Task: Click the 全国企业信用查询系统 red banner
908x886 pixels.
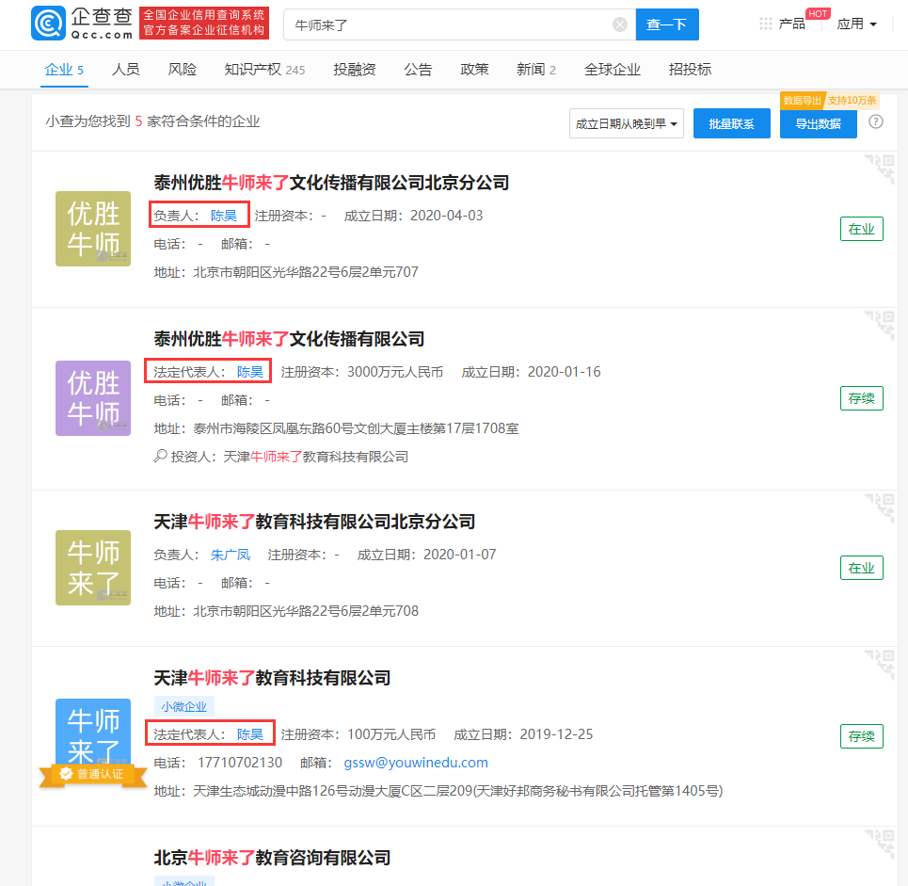Action: 204,24
